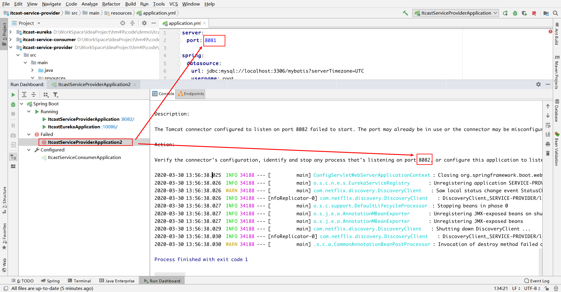
Task: Open the Java Enterprise tool window
Action: (x=117, y=281)
